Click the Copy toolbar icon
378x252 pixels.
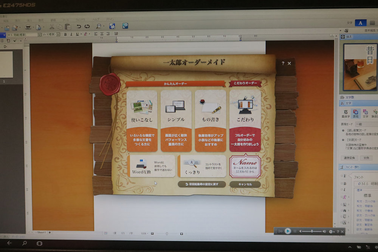60,26
